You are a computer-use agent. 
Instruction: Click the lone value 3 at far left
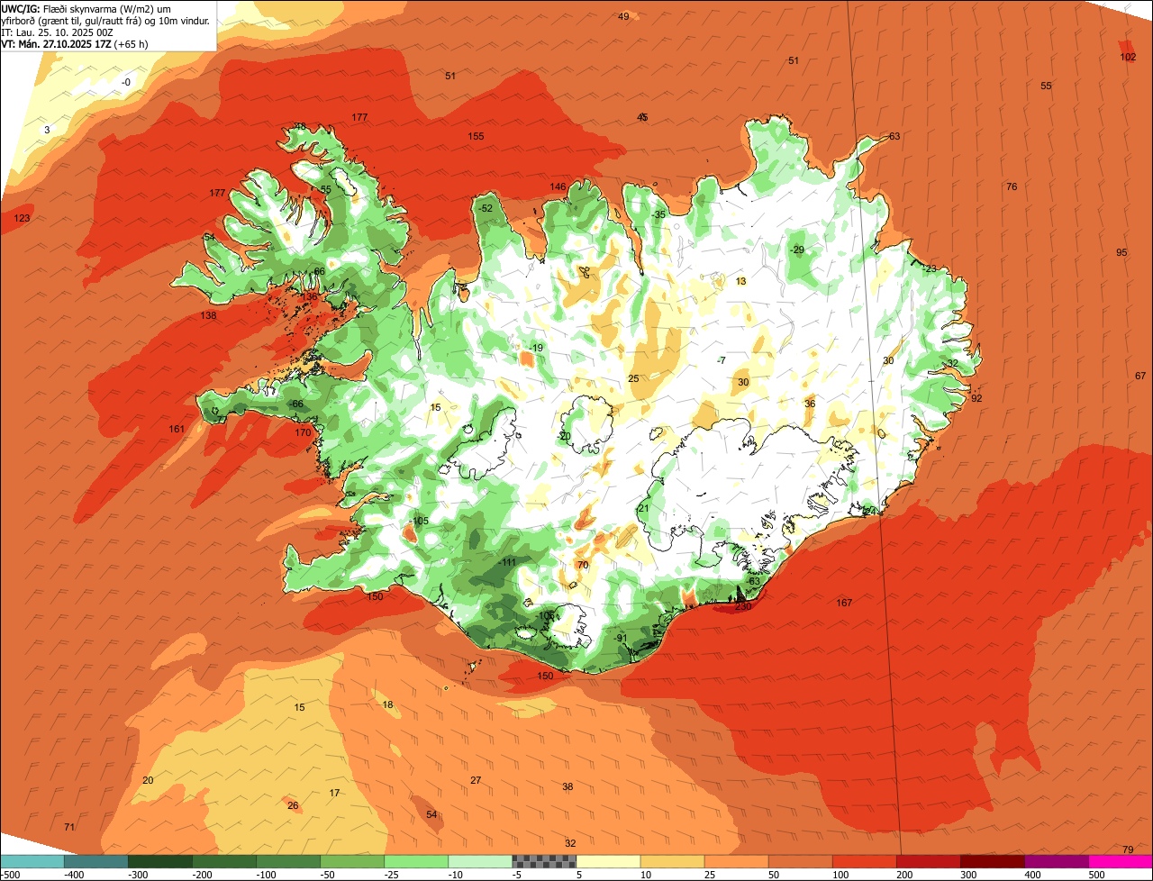(47, 130)
